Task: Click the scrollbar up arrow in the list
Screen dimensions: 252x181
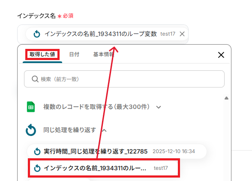Action: click(x=226, y=98)
